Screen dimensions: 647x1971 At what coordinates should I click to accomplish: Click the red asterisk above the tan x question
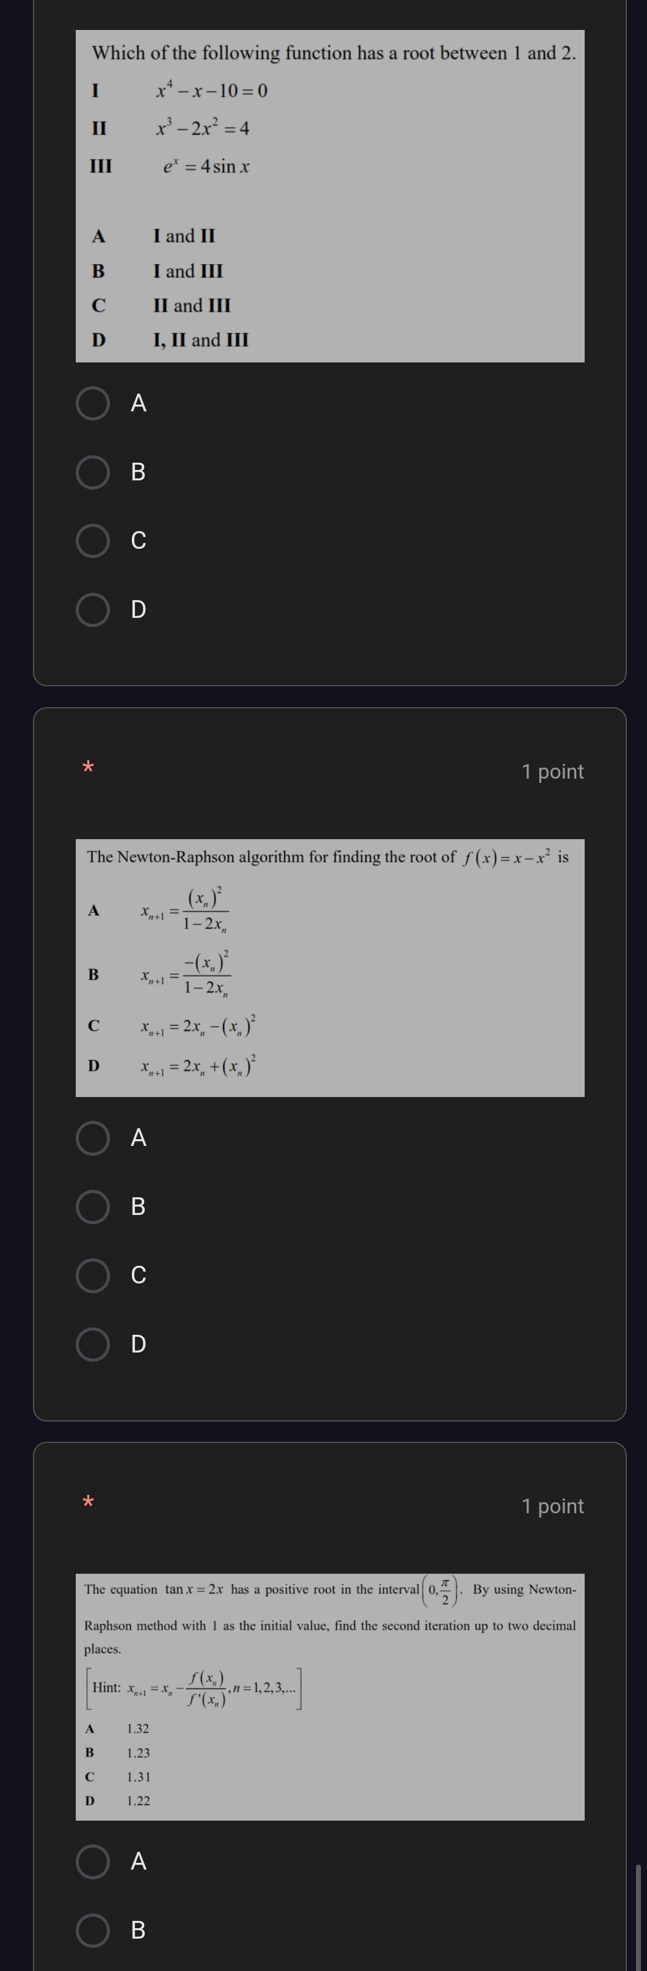point(89,1501)
